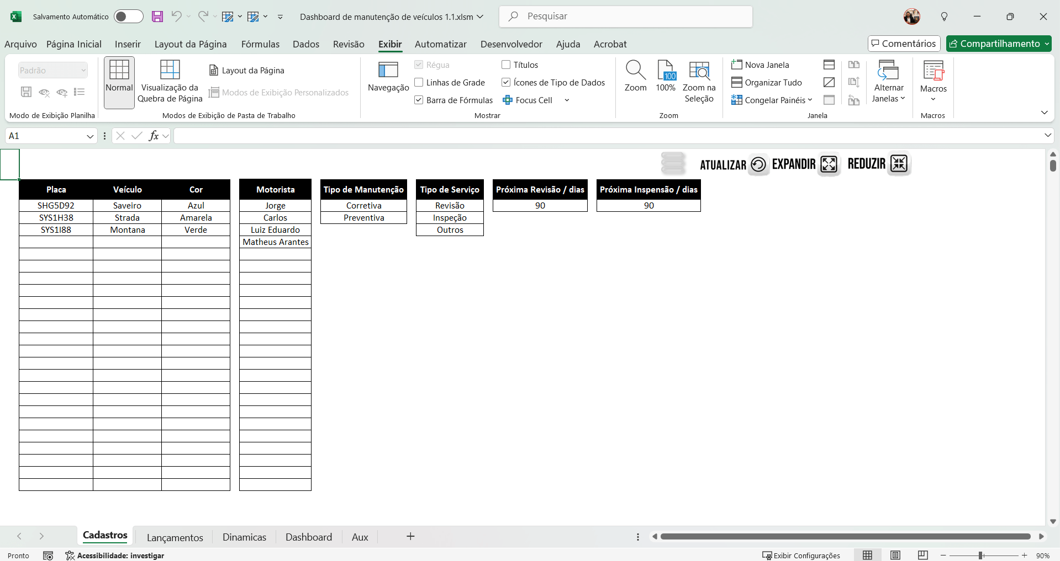Click the Save icon in title bar
1060x561 pixels.
157,17
